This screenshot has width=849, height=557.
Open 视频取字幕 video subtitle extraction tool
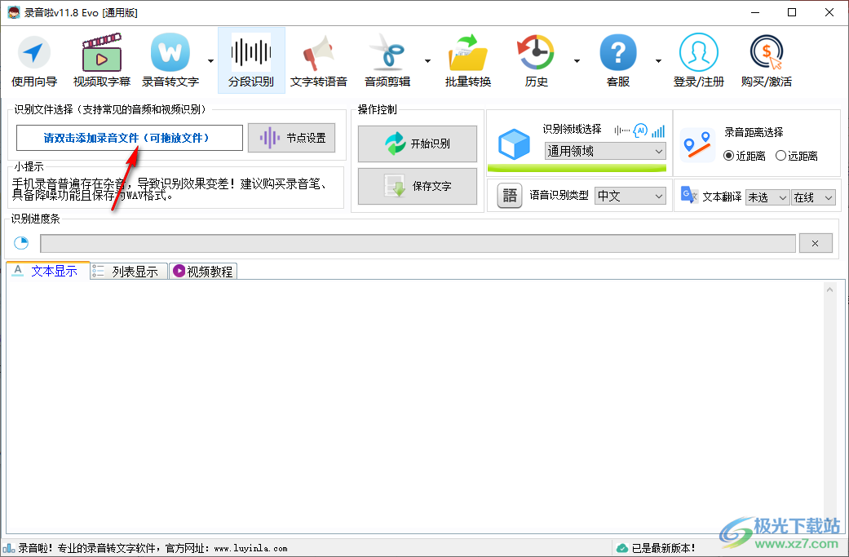(x=102, y=60)
